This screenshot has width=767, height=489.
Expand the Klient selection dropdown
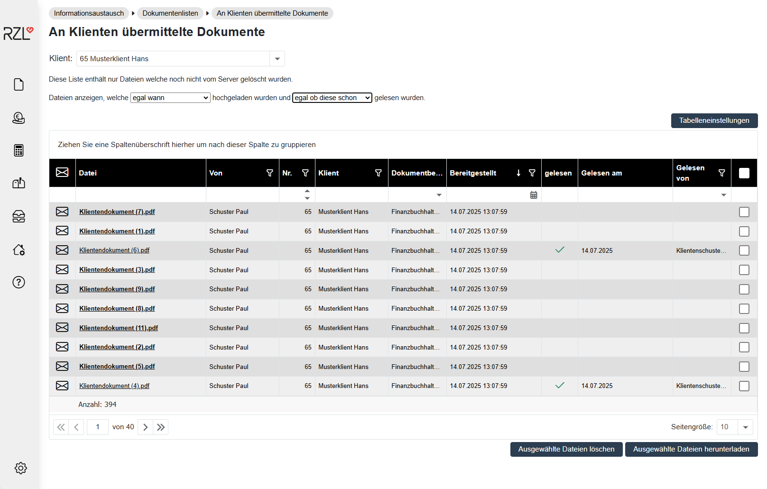[x=277, y=59]
